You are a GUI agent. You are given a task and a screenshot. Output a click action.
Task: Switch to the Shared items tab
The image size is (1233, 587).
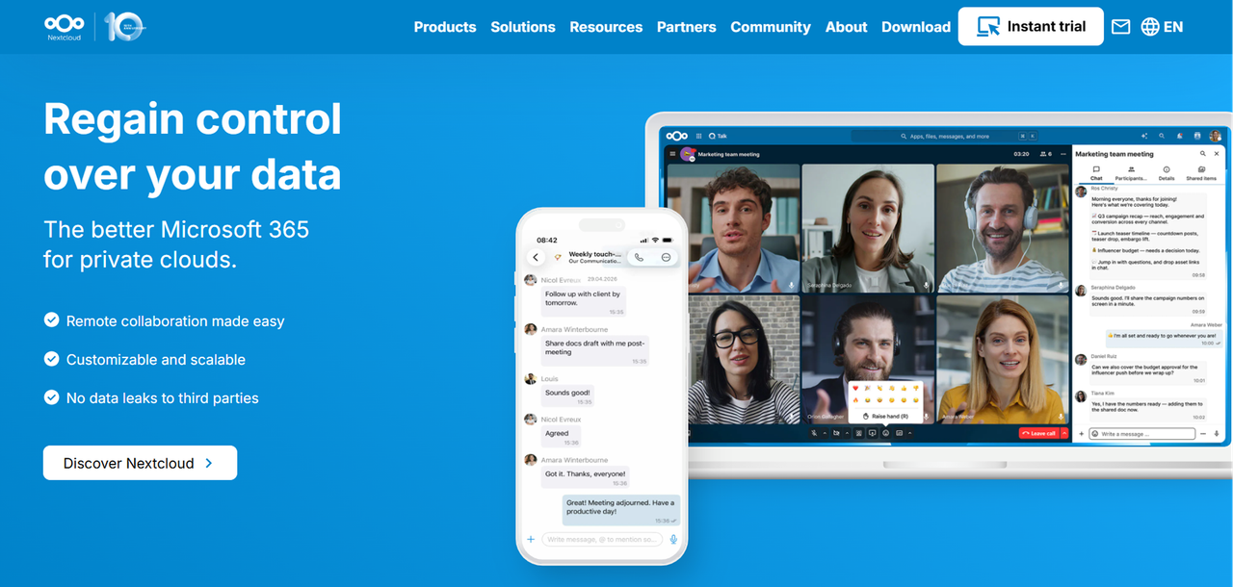click(1201, 173)
